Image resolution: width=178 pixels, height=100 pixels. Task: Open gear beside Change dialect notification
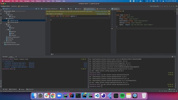(x=109, y=14)
